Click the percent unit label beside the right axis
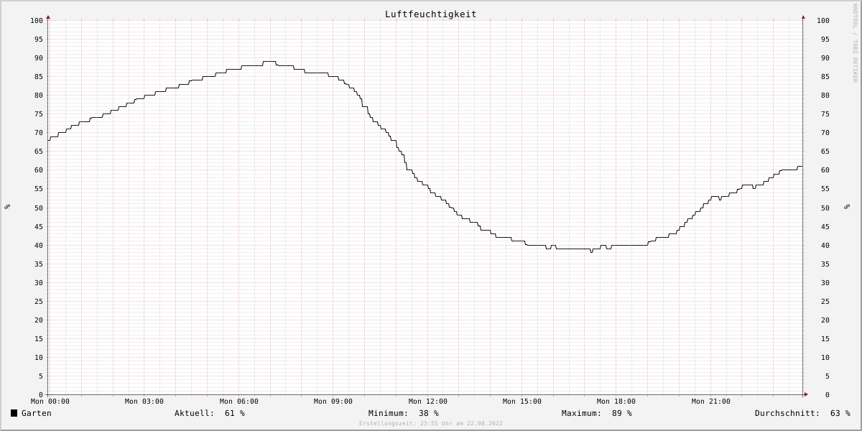This screenshot has width=862, height=431. click(847, 207)
